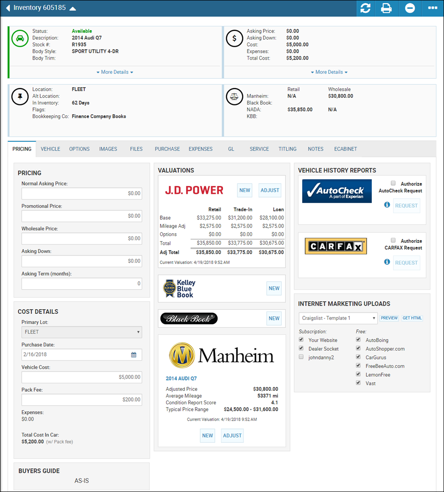
Task: Go back using the left arrow beside Inventory
Action: coord(8,8)
